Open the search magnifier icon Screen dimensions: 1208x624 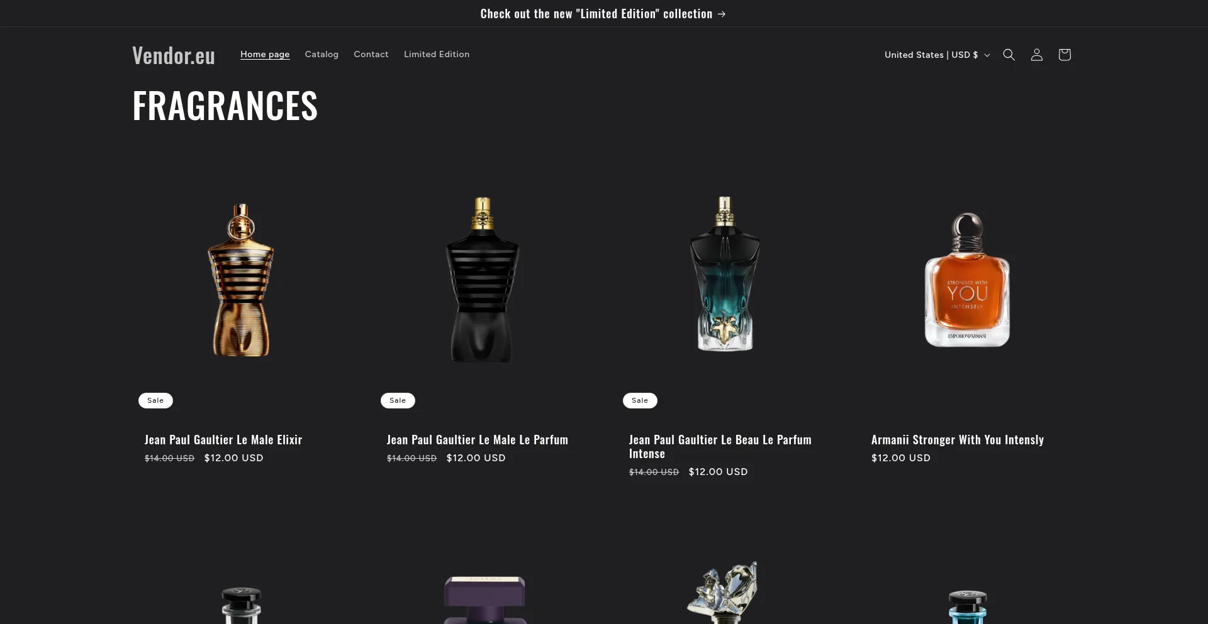pyautogui.click(x=1009, y=55)
